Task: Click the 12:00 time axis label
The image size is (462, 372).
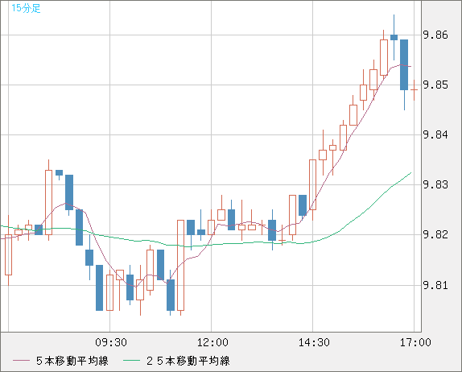Action: tap(212, 342)
